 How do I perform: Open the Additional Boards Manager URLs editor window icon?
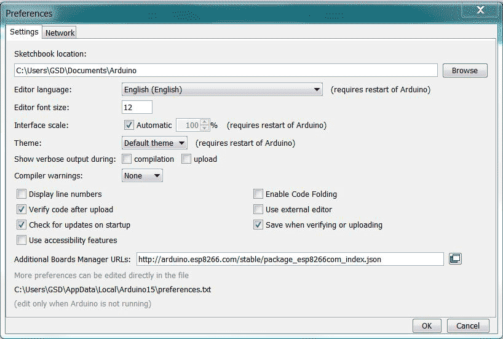coord(455,259)
